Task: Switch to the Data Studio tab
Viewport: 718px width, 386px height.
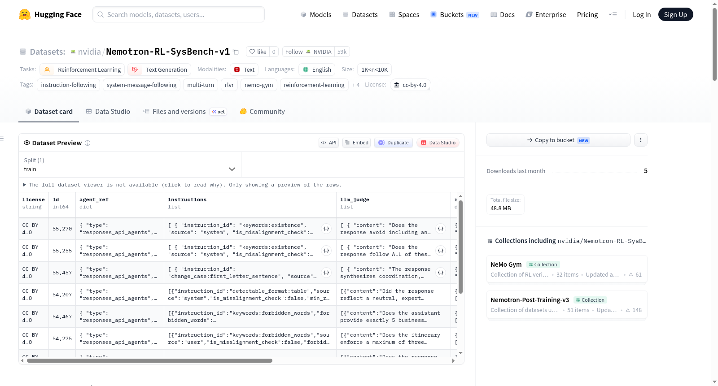Action: pyautogui.click(x=108, y=111)
